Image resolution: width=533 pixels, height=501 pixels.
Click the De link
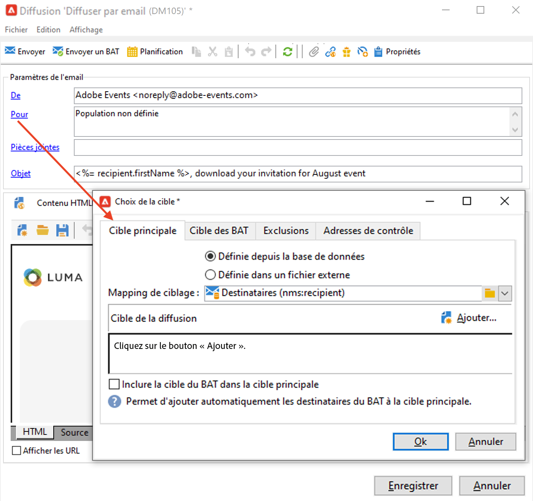tap(16, 95)
